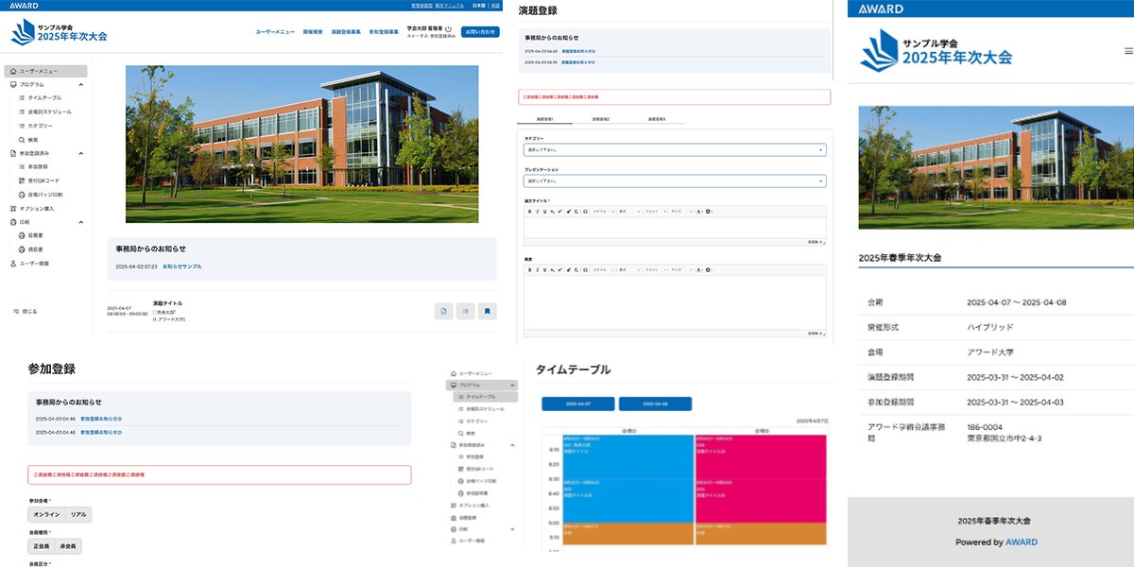Select the 2025-04-08 date button in timetable
The width and height of the screenshot is (1134, 567).
click(x=655, y=404)
